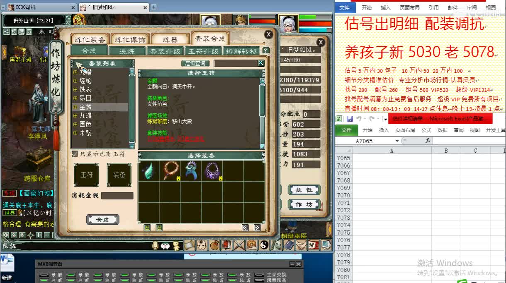Click the 玉符 slot box
This screenshot has width=506, height=283.
coord(86,175)
